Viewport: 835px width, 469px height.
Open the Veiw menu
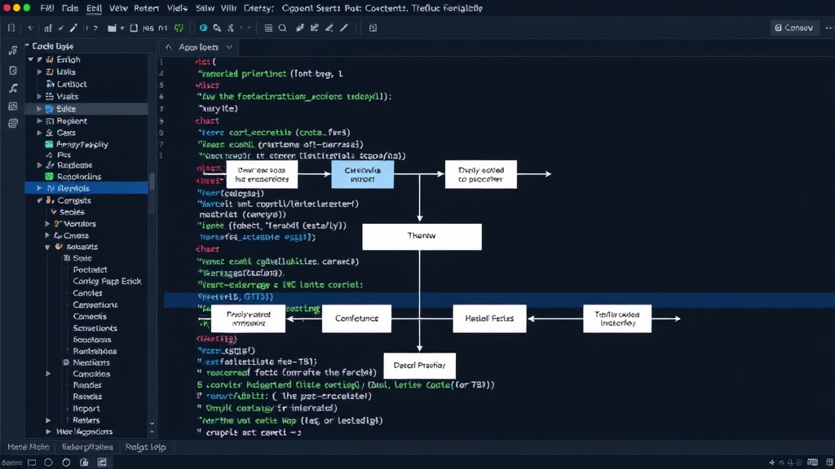coord(118,8)
